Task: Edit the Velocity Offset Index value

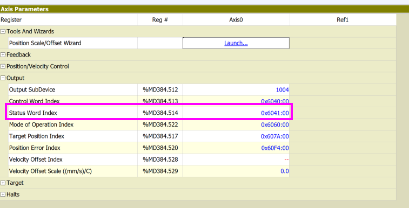Action: pyautogui.click(x=236, y=160)
